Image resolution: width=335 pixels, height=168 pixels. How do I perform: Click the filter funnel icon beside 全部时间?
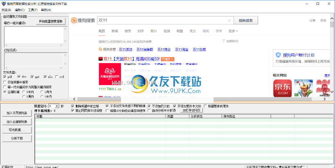click(x=223, y=41)
